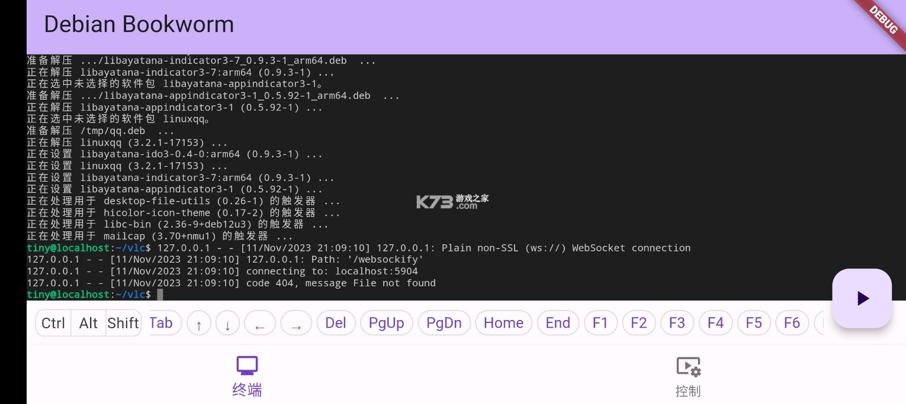Tap the floating play button
The image size is (906, 404).
click(x=862, y=299)
